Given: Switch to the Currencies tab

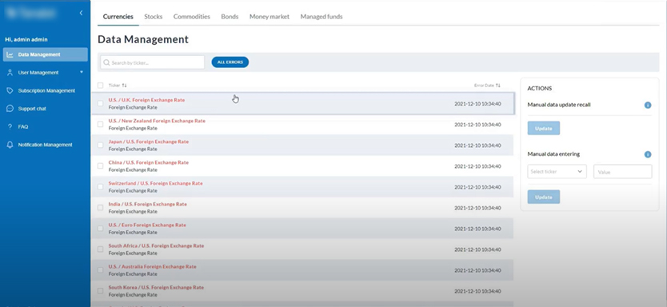Looking at the screenshot, I should (x=118, y=17).
